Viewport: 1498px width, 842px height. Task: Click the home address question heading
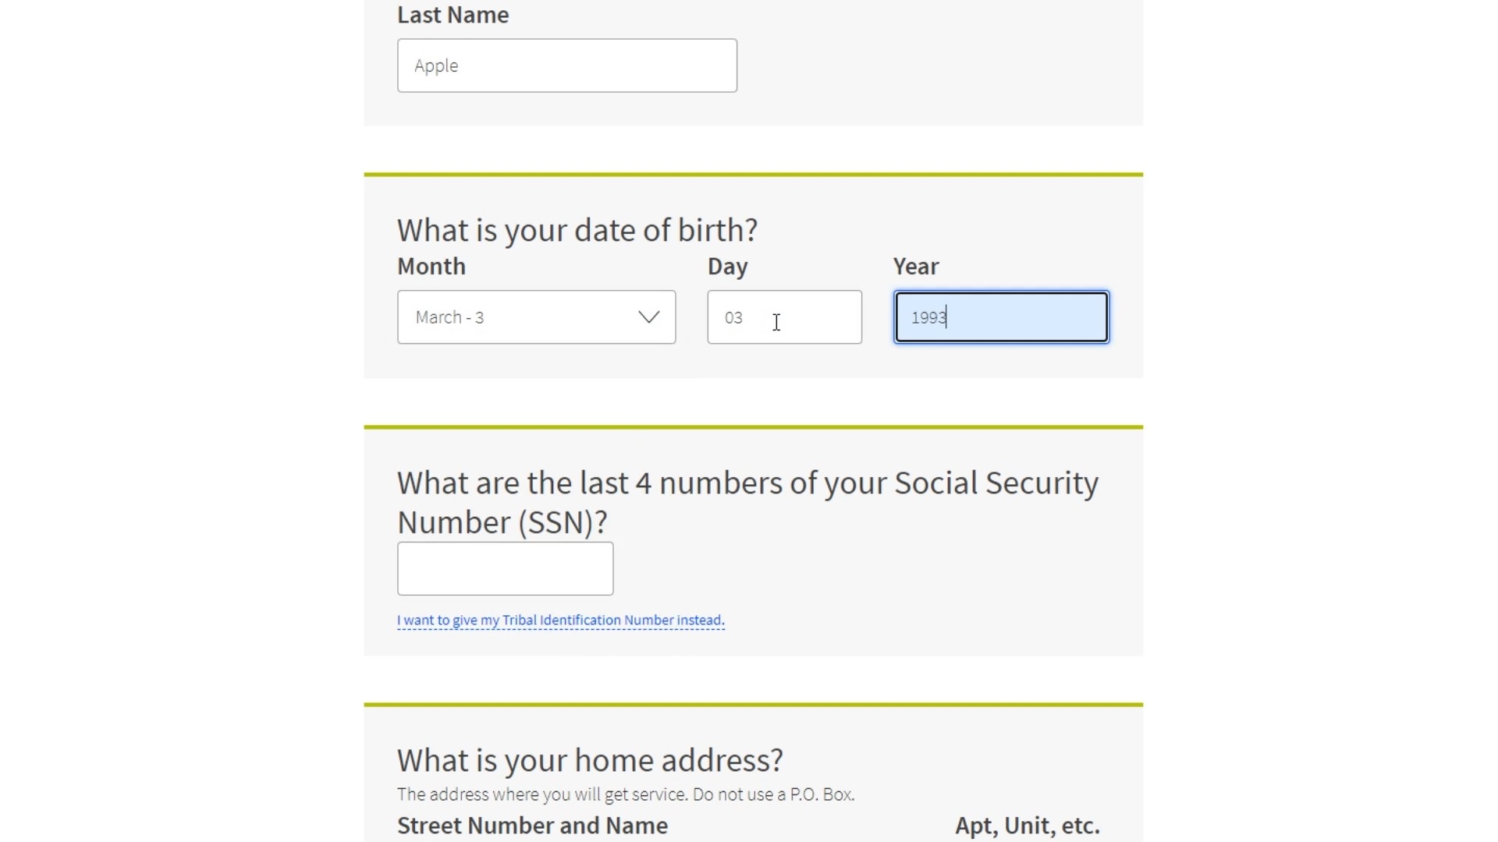pyautogui.click(x=590, y=760)
